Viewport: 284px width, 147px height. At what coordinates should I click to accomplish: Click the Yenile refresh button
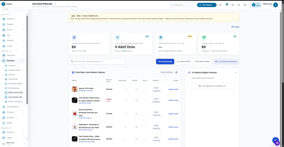coord(235,27)
